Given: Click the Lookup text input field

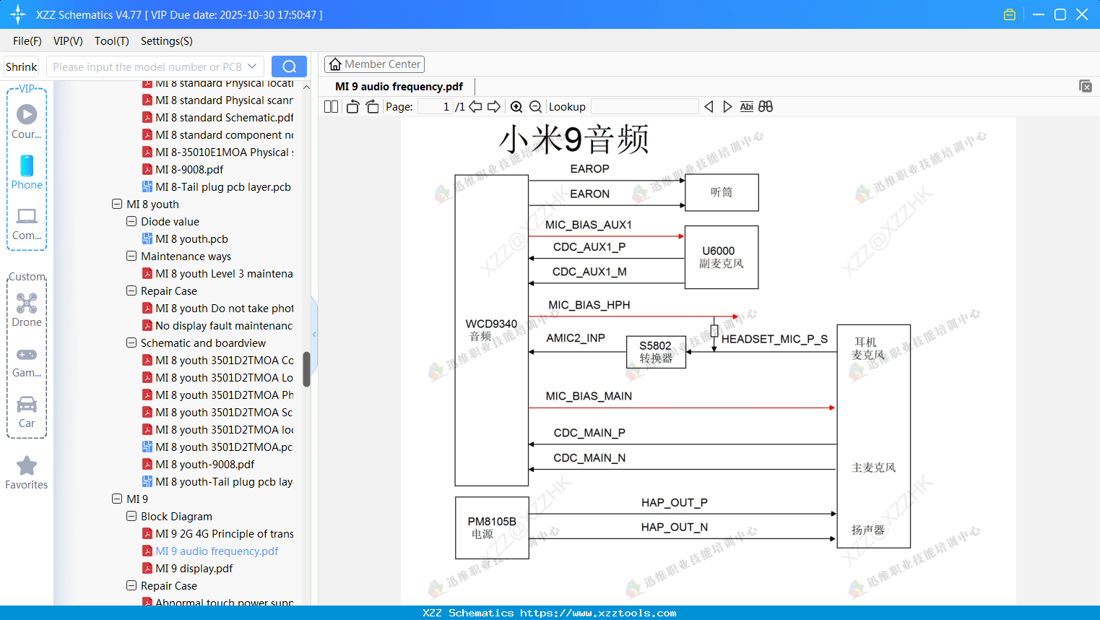Looking at the screenshot, I should click(x=644, y=106).
